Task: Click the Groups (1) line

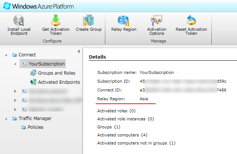Action: pyautogui.click(x=109, y=127)
